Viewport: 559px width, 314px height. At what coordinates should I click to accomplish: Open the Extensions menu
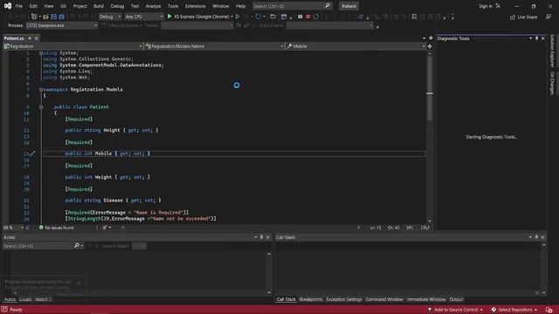click(x=196, y=6)
